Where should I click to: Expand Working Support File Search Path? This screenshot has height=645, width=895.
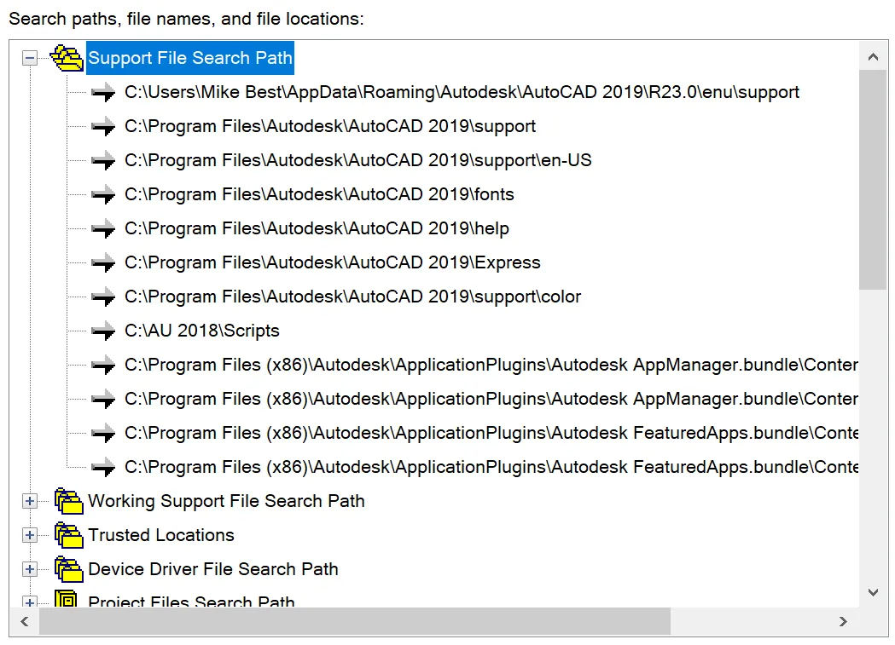coord(30,501)
